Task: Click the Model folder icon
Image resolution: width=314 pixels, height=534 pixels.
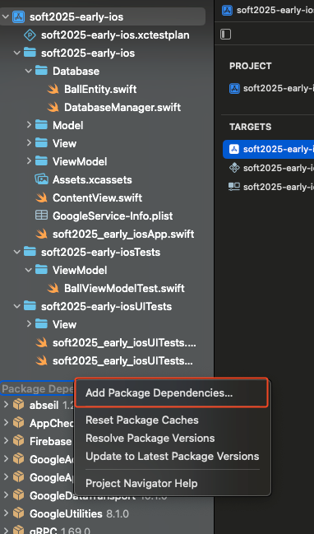Action: point(41,125)
